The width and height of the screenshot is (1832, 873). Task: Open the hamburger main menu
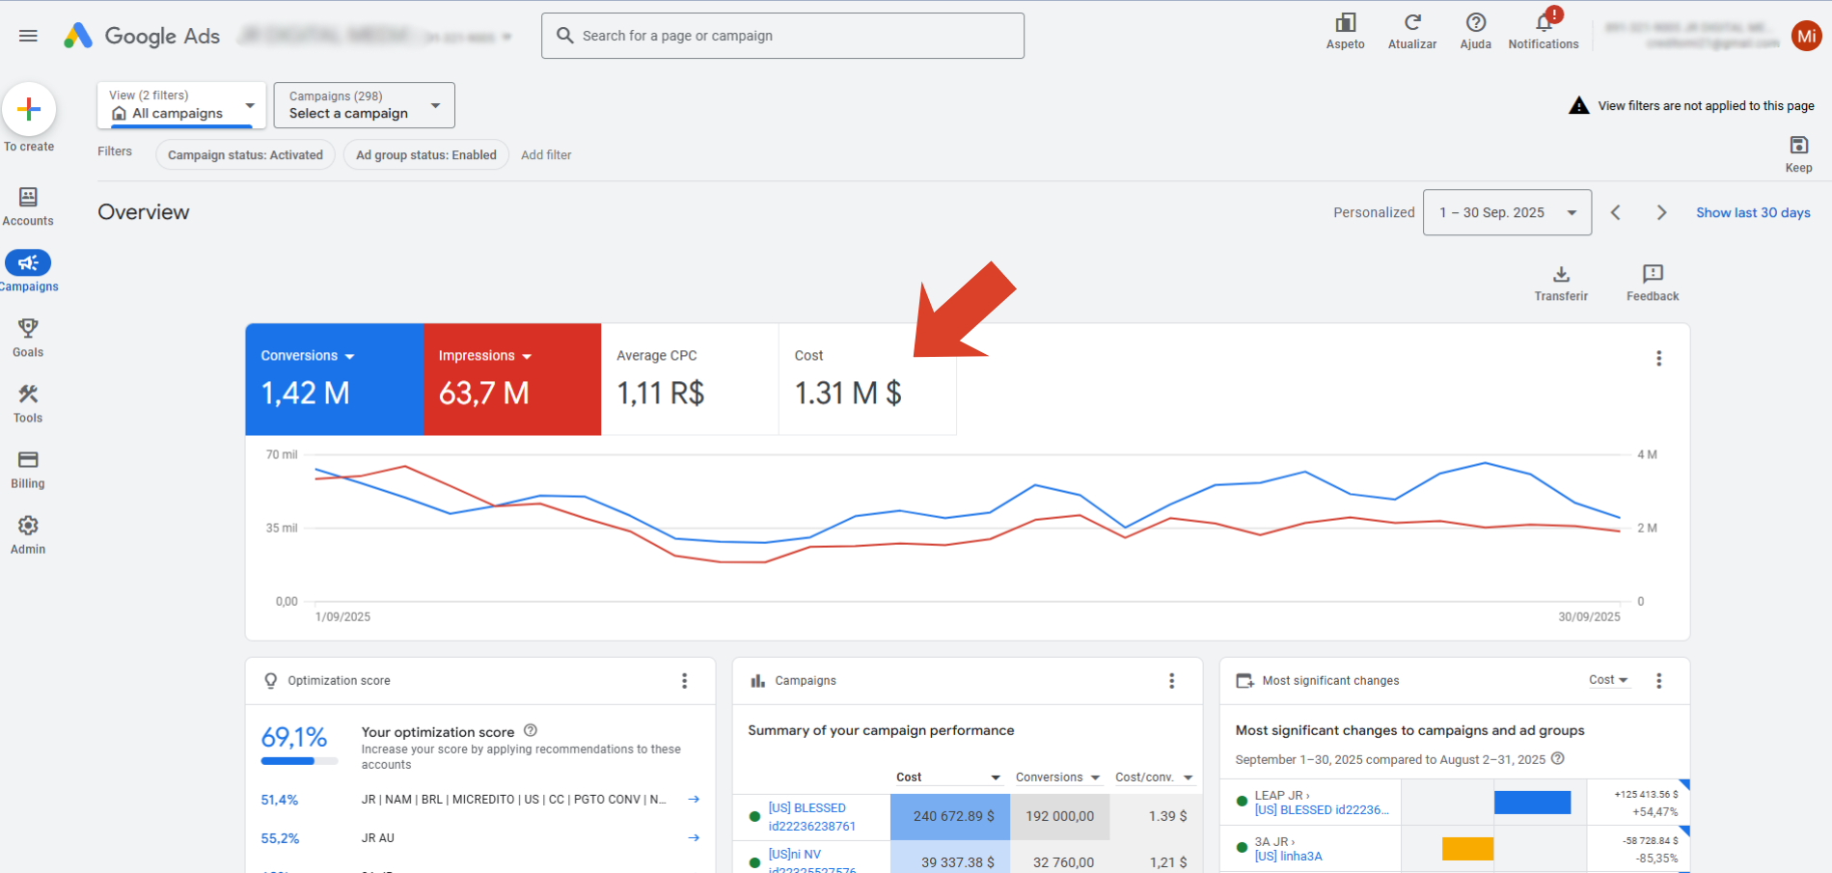point(28,36)
